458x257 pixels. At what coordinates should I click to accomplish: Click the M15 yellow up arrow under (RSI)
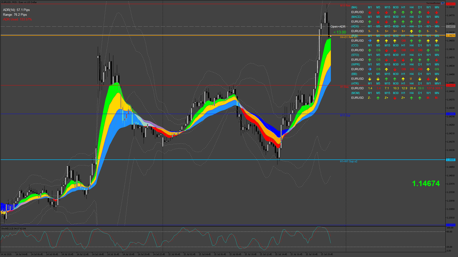point(386,41)
